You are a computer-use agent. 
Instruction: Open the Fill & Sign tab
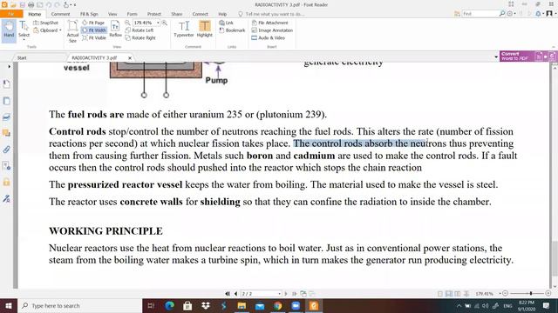(x=89, y=14)
